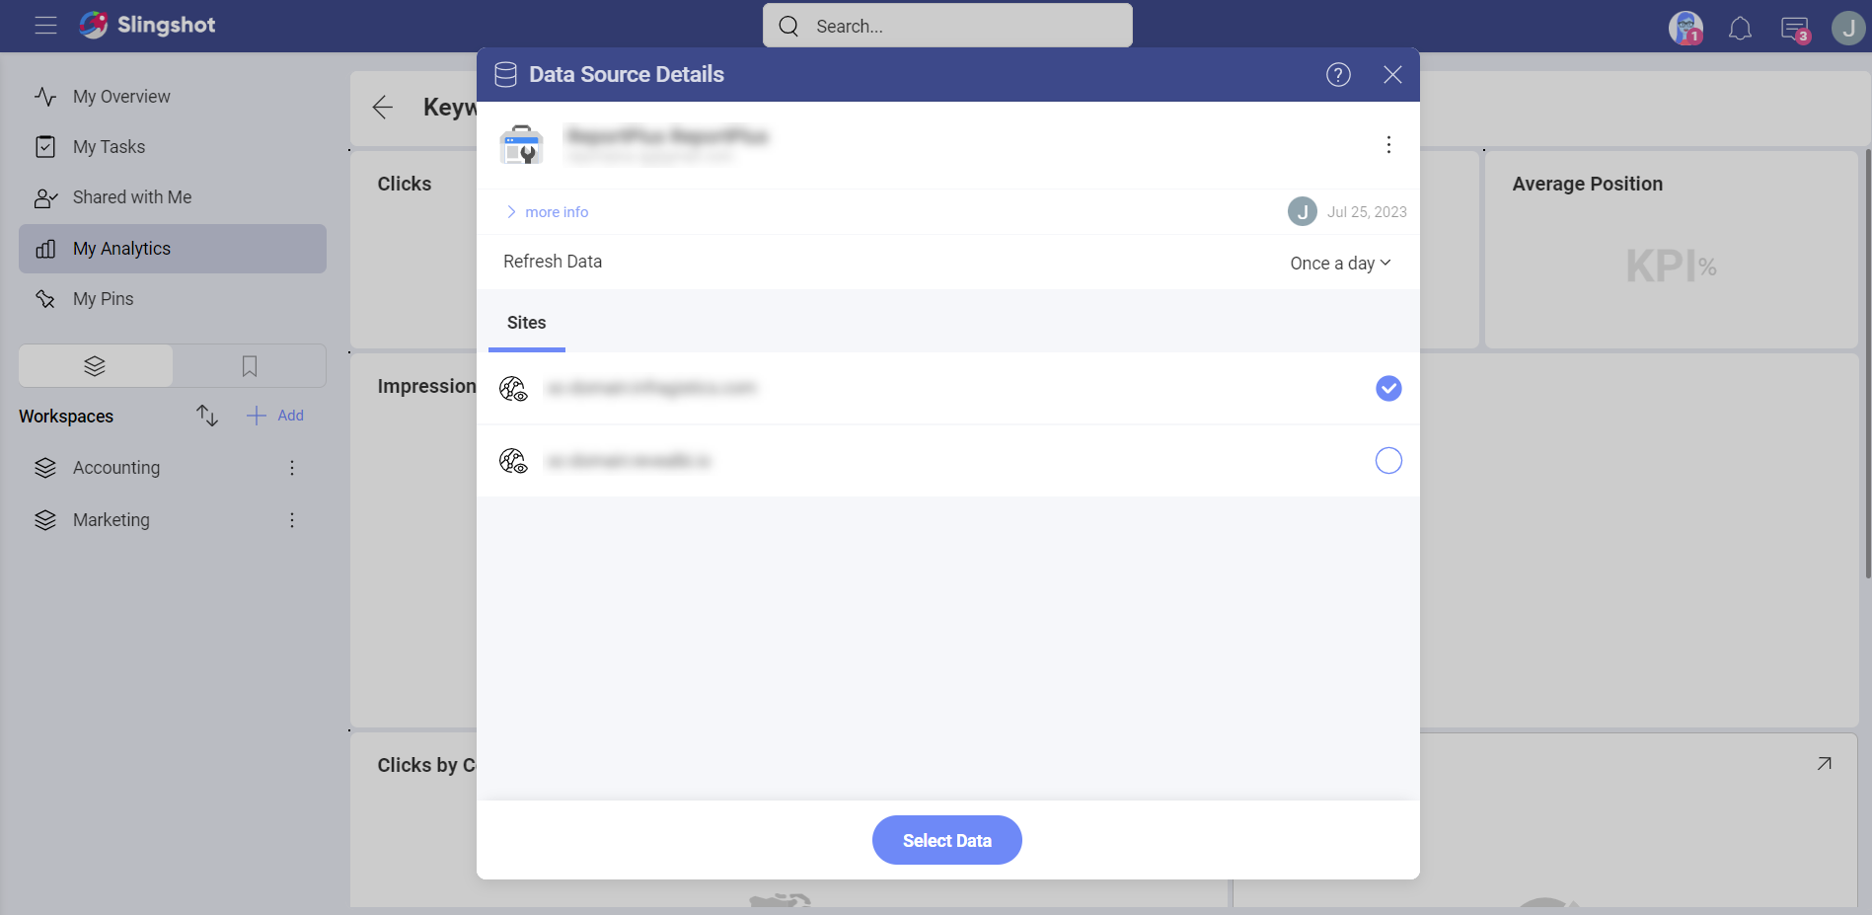1872x915 pixels.
Task: Go back using the arrow button
Action: [x=383, y=108]
